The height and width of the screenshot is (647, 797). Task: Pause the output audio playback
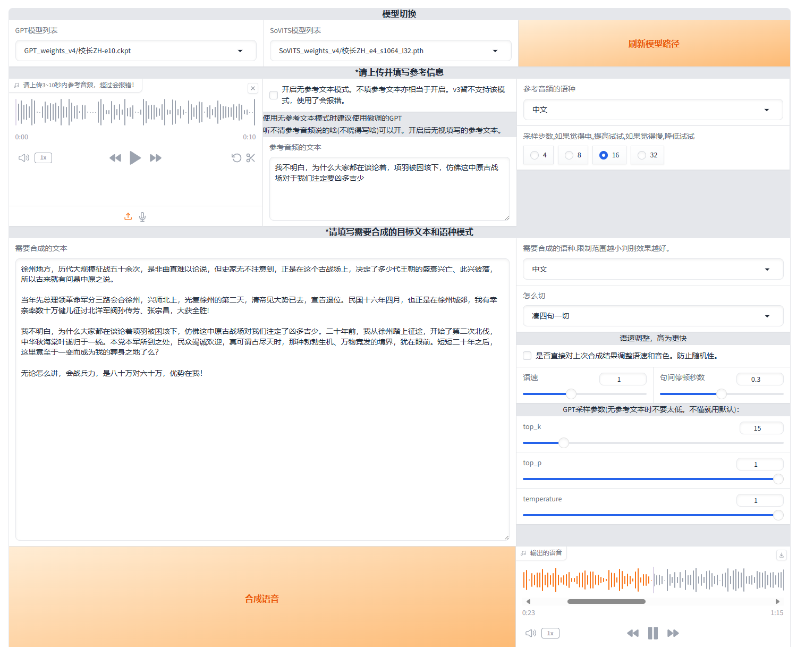point(652,633)
